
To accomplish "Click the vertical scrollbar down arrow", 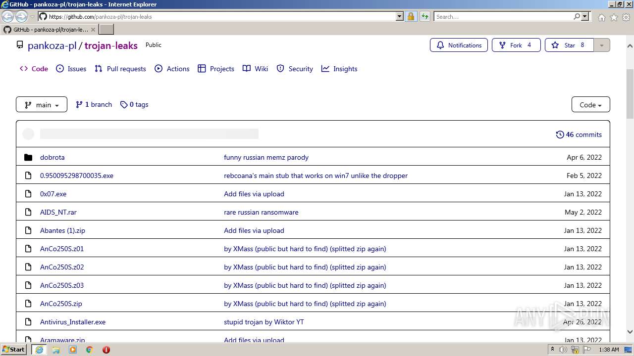I will point(630,332).
